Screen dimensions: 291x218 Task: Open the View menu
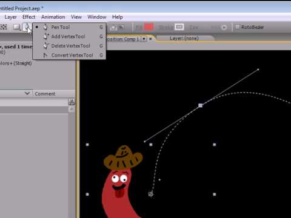pos(76,17)
